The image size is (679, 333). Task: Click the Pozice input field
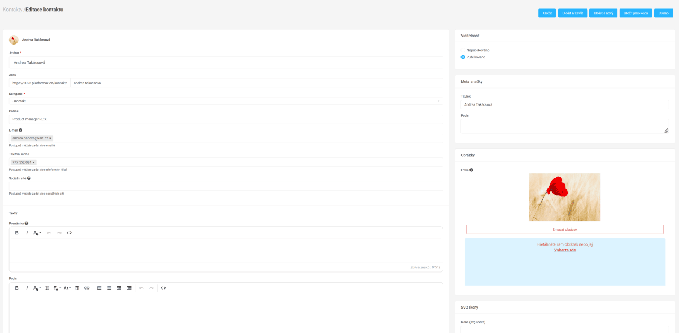tap(225, 119)
